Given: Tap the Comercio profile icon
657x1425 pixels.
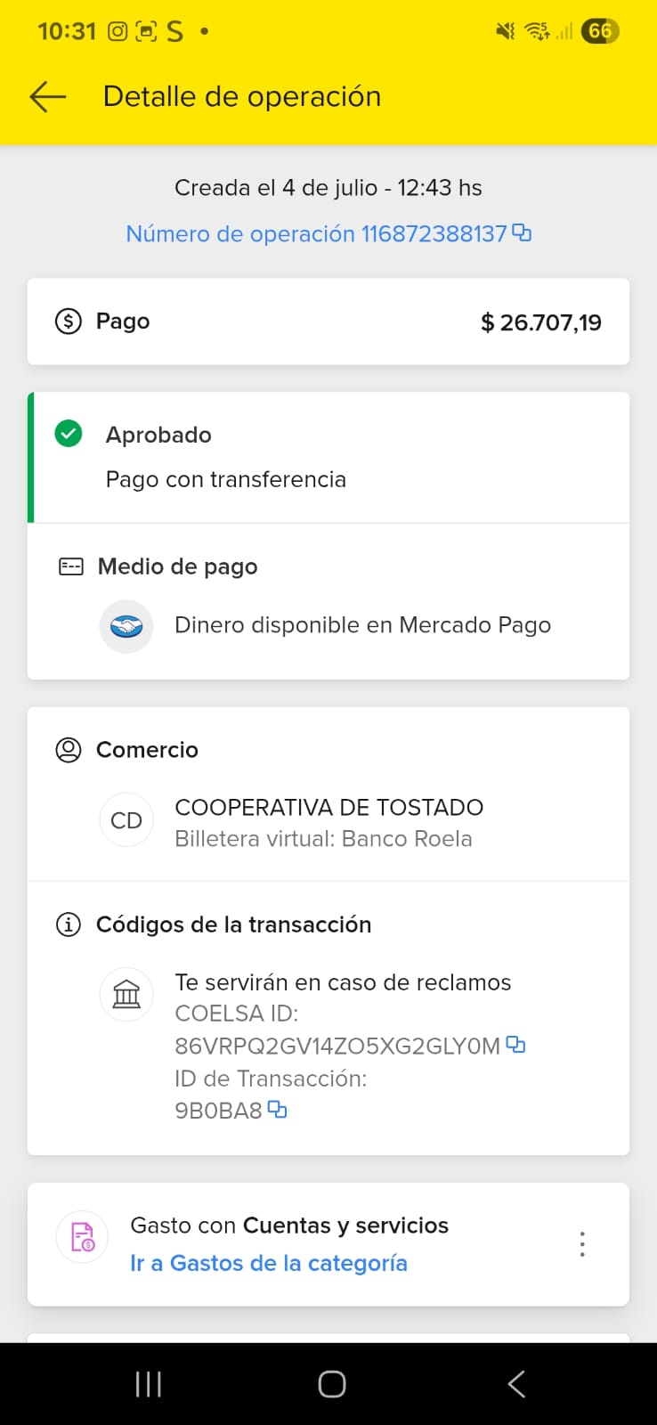Looking at the screenshot, I should [69, 750].
